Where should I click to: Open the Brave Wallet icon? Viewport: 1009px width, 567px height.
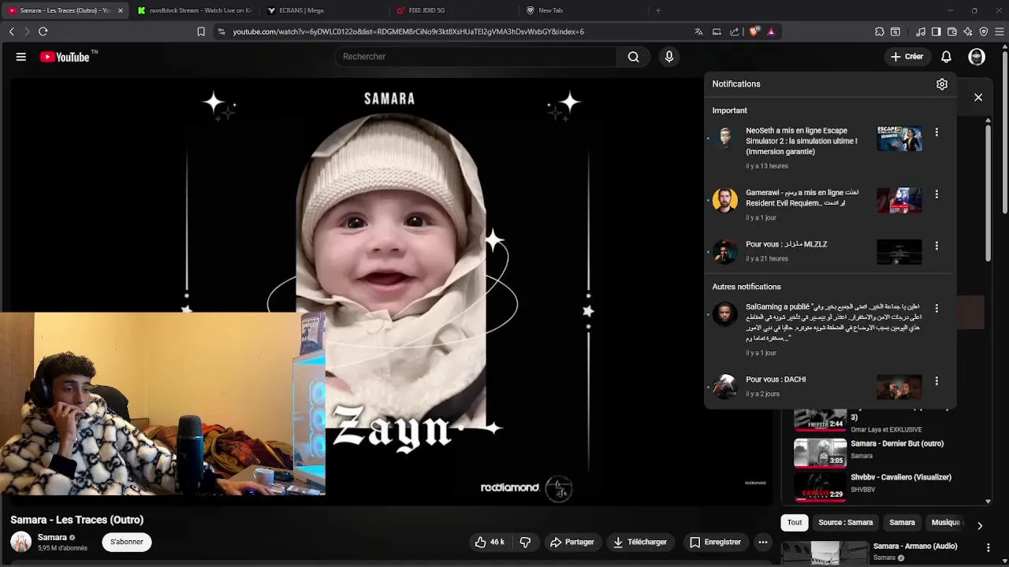[x=951, y=31]
